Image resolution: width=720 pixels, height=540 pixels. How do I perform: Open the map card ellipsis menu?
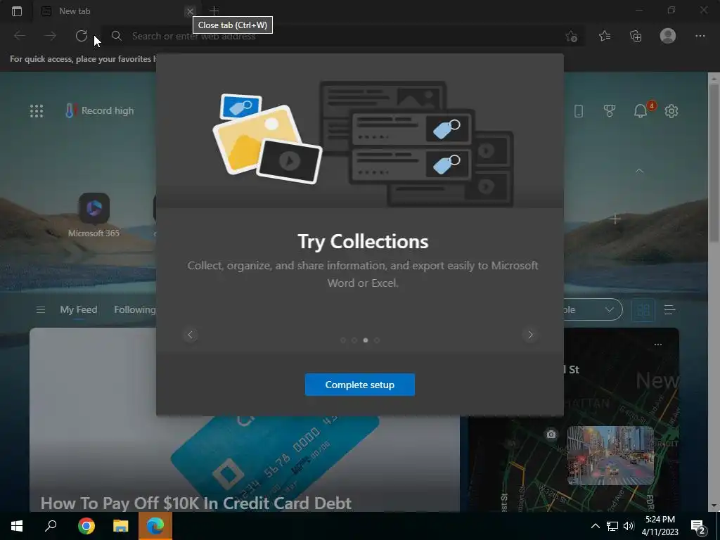click(658, 345)
